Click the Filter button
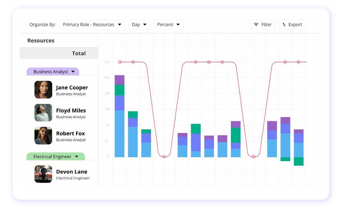 pyautogui.click(x=263, y=25)
